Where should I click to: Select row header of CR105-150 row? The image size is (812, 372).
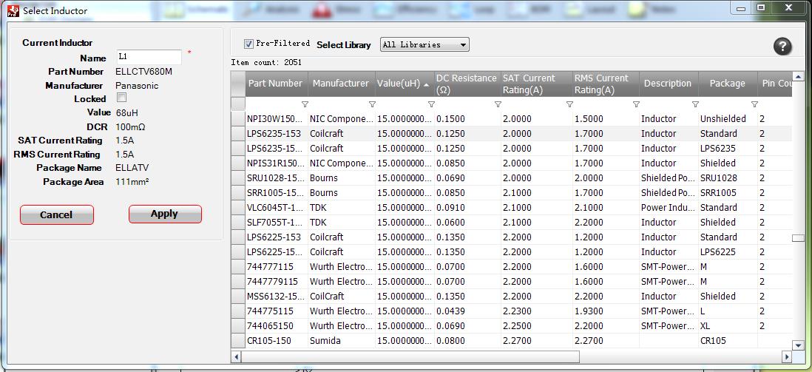point(237,341)
